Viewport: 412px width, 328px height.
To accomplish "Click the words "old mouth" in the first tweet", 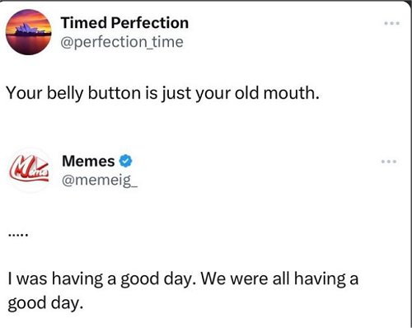I will [275, 93].
